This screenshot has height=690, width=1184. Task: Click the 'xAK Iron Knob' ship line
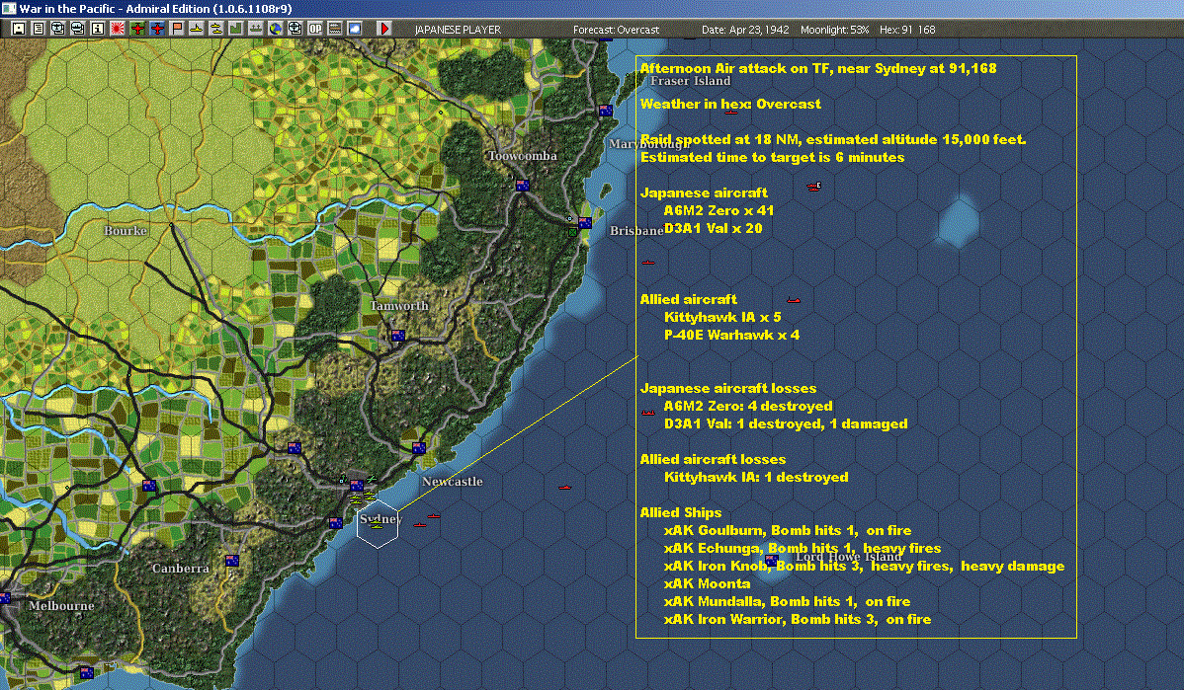[865, 566]
